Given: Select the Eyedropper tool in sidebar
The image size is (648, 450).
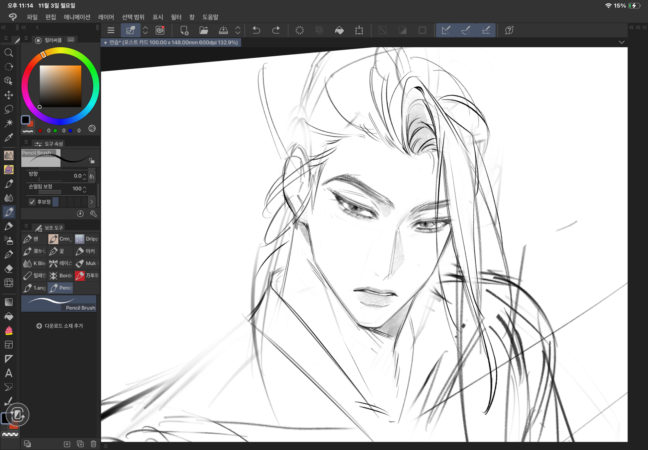Looking at the screenshot, I should pyautogui.click(x=9, y=137).
